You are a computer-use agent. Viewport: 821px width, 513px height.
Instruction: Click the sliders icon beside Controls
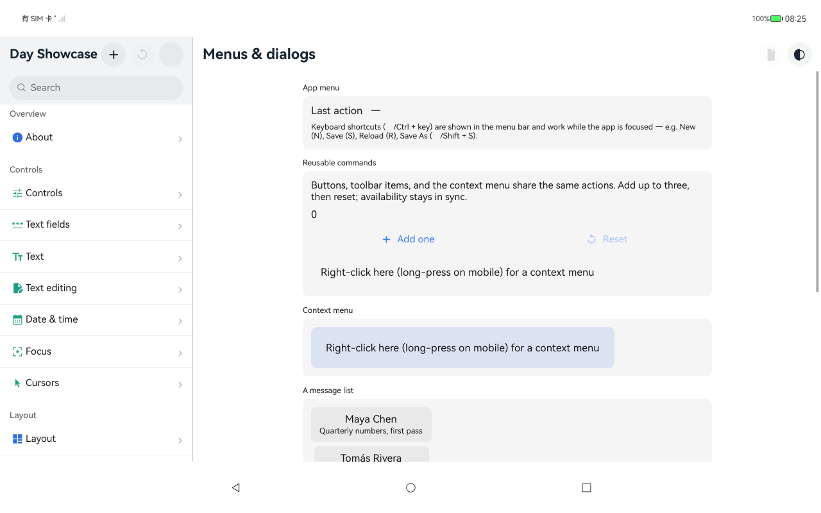(17, 193)
